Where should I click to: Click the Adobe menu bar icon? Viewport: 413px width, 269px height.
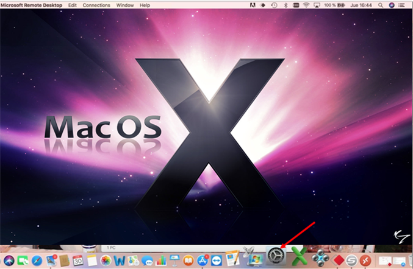pyautogui.click(x=253, y=5)
